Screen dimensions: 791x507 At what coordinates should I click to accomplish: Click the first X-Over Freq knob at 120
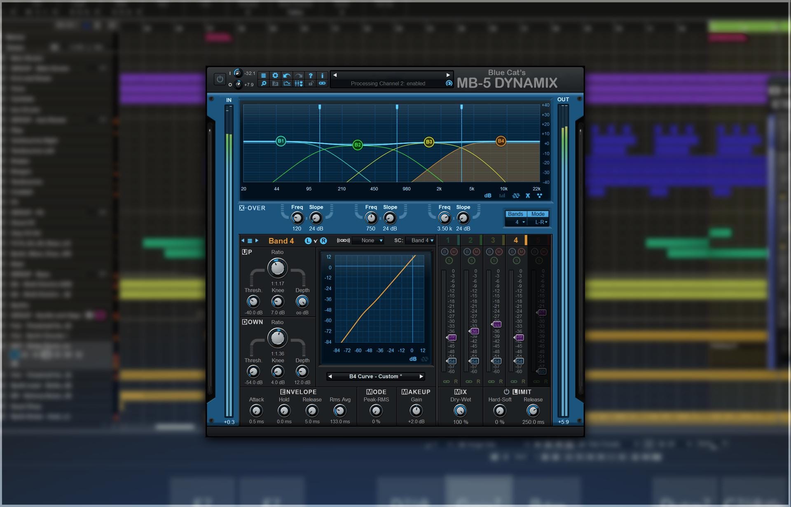point(297,218)
